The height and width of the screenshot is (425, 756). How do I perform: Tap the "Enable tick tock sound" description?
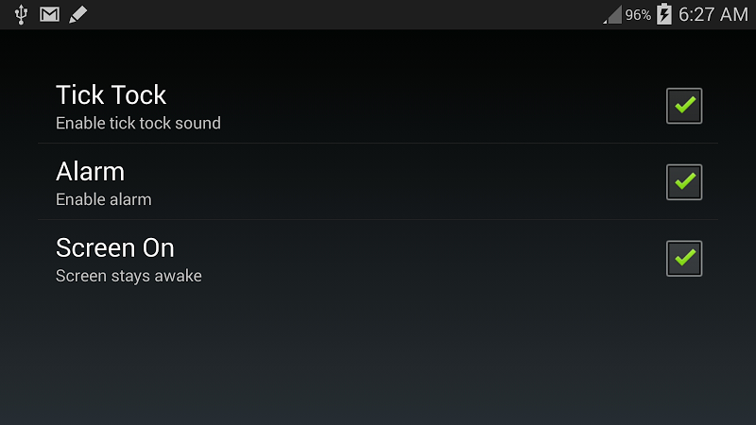click(138, 123)
